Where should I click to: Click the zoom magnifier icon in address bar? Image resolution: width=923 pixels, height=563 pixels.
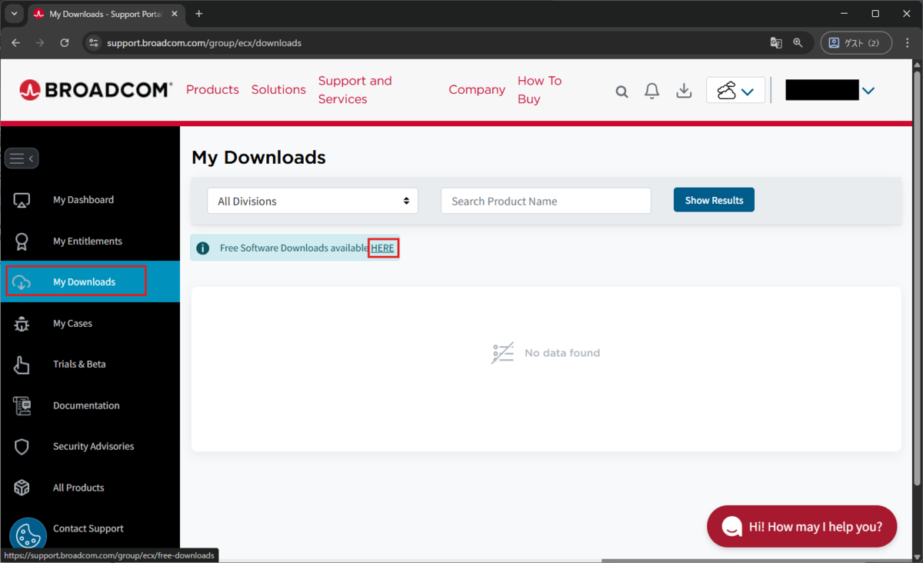click(x=798, y=43)
